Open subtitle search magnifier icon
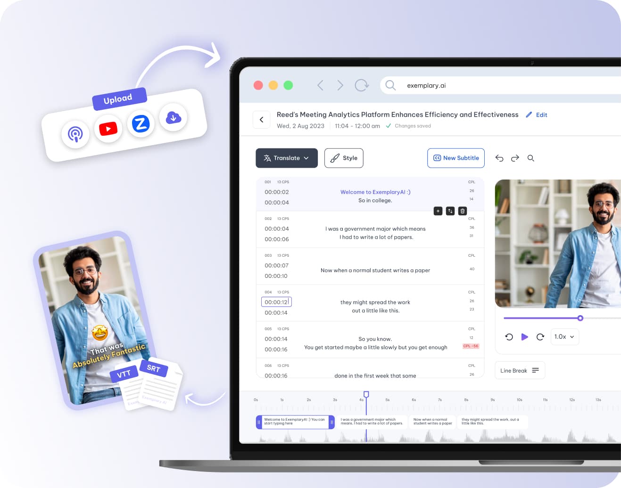Image resolution: width=621 pixels, height=488 pixels. [x=530, y=158]
